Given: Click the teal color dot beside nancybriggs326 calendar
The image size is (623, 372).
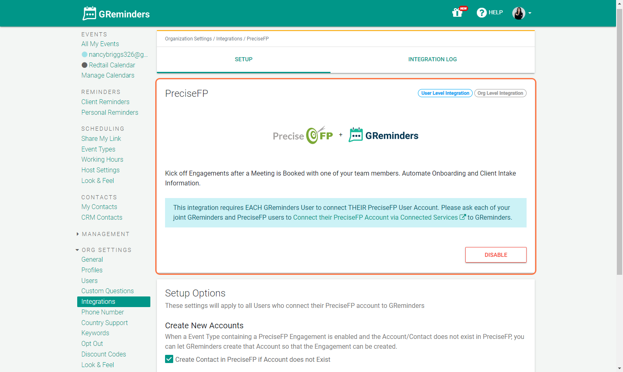Looking at the screenshot, I should click(84, 54).
